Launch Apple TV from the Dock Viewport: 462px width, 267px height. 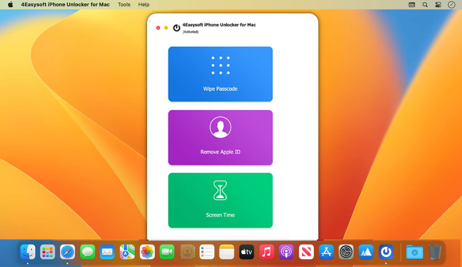point(246,252)
